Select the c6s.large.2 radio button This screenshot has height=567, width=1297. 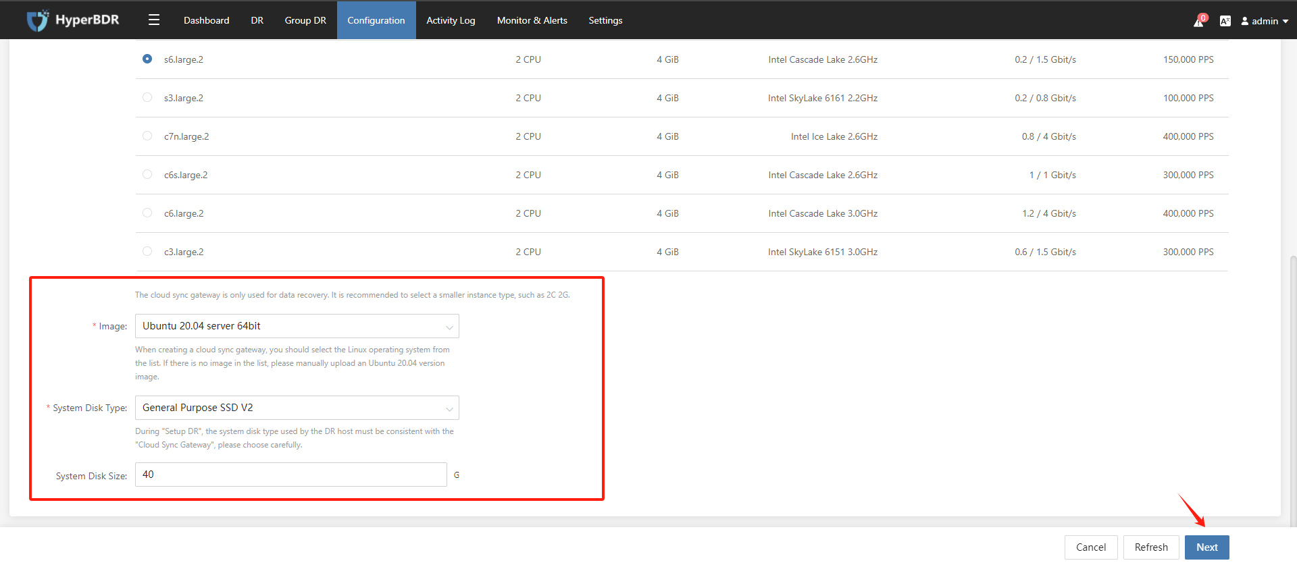(147, 174)
